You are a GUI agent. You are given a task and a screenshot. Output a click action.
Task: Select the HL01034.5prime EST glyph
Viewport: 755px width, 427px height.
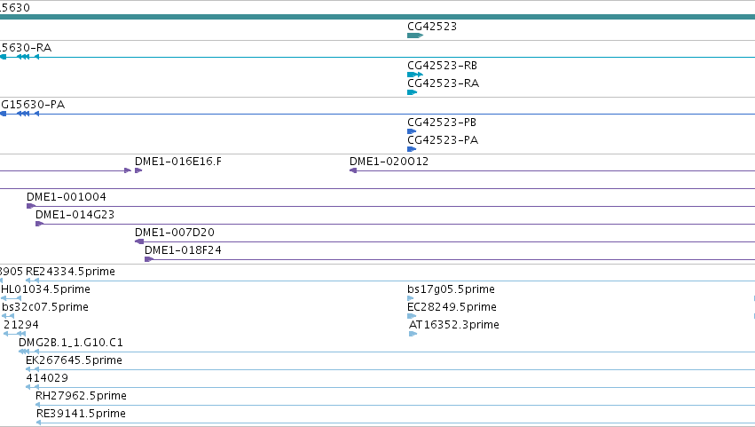pyautogui.click(x=11, y=298)
